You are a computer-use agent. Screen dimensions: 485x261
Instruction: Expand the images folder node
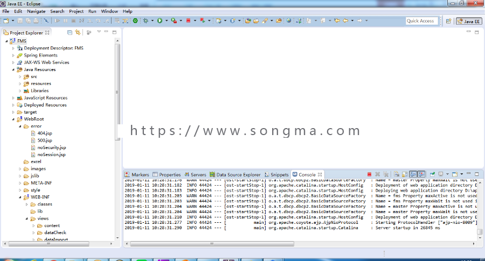20,168
